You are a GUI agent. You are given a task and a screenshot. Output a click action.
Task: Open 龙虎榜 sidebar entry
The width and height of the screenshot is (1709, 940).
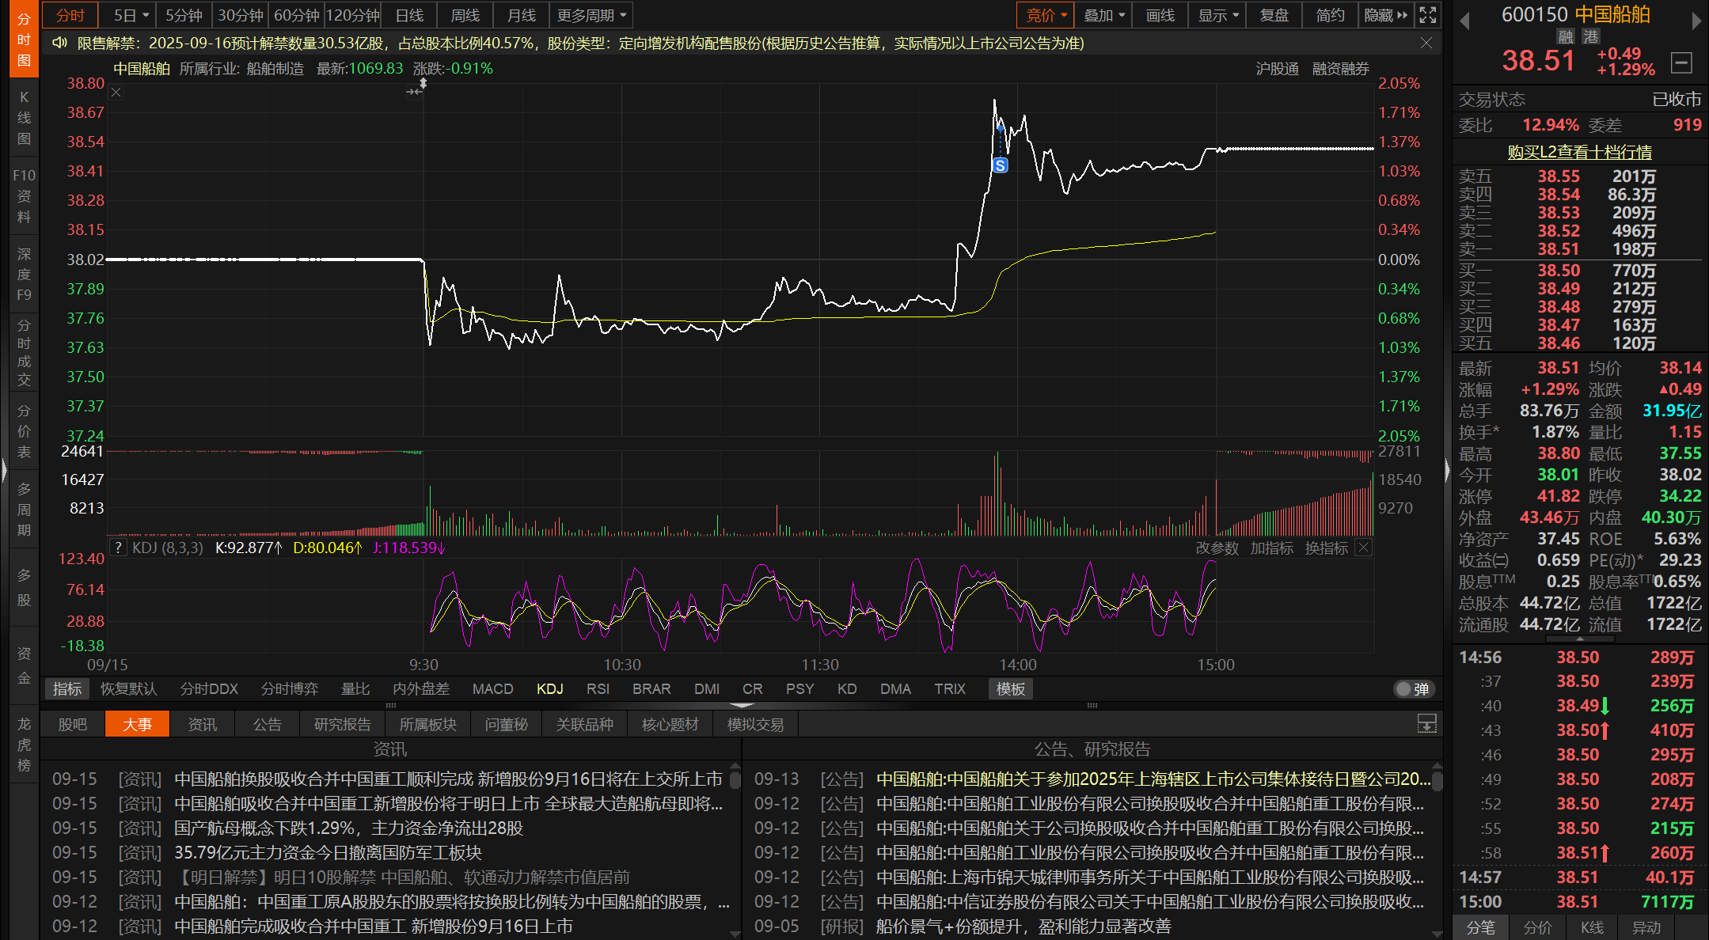[x=24, y=744]
